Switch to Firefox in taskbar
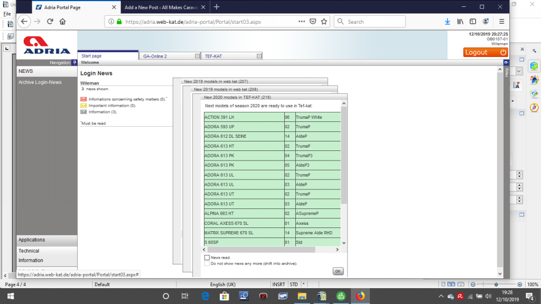541x304 pixels. (x=360, y=296)
